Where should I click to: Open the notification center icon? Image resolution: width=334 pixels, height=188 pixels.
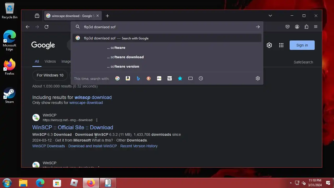(x=328, y=183)
